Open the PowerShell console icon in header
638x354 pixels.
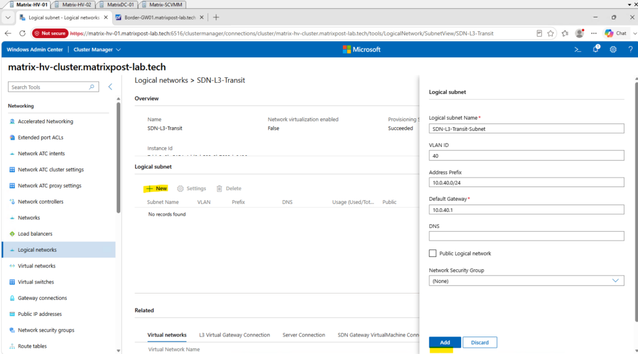pyautogui.click(x=578, y=50)
